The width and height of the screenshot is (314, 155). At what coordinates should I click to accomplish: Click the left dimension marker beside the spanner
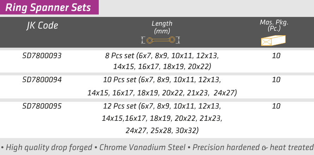[x=143, y=40]
